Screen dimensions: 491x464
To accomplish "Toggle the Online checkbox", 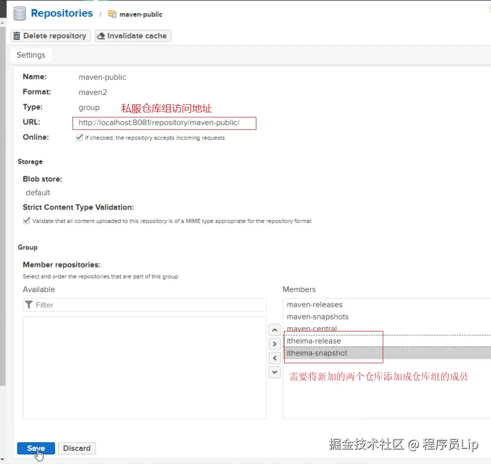I will (x=80, y=137).
